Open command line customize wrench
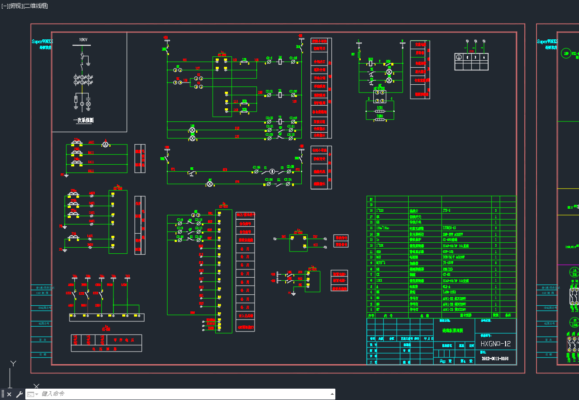Image resolution: width=579 pixels, height=400 pixels. coord(19,394)
